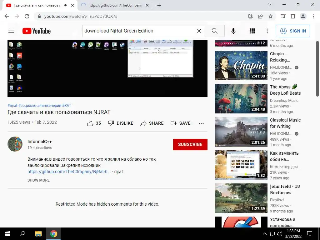Open more actions ellipsis under video

point(201,123)
